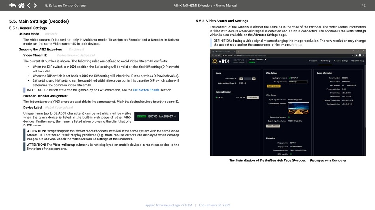This screenshot has height=210, width=375.
Task: Click 'Applied firmware package: v2.0.2b4' footer text
Action: (169, 205)
